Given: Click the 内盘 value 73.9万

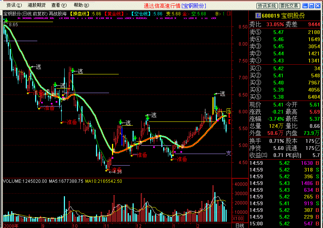Looking at the screenshot, I should pyautogui.click(x=312, y=133).
